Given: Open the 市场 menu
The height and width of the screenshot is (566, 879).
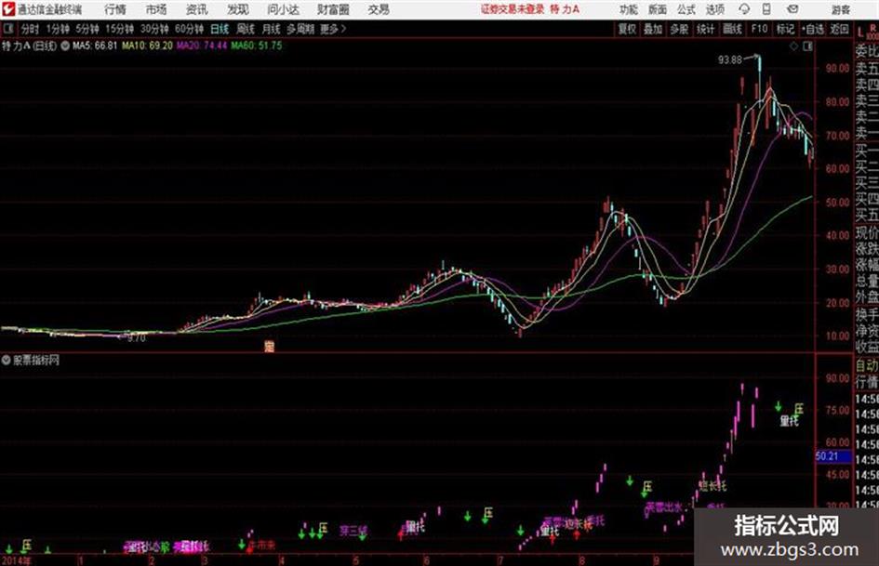Looking at the screenshot, I should click(x=156, y=9).
